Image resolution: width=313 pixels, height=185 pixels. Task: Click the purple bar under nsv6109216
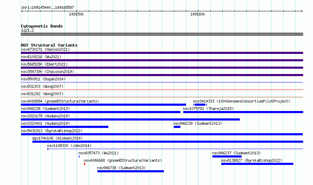[x=162, y=60]
